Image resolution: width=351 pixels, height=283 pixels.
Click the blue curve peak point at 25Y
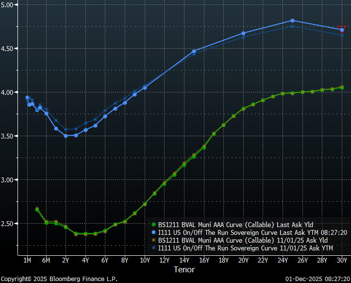click(x=292, y=20)
